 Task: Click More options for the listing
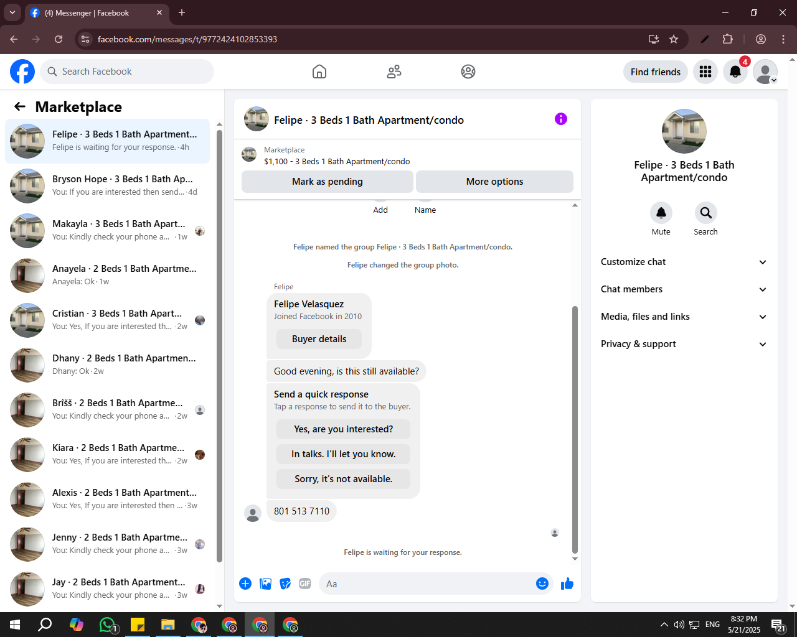point(494,182)
